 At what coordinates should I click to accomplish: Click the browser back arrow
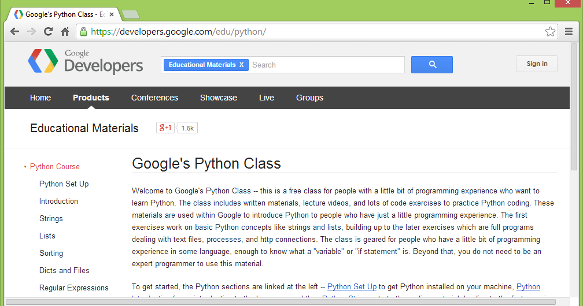pos(14,32)
